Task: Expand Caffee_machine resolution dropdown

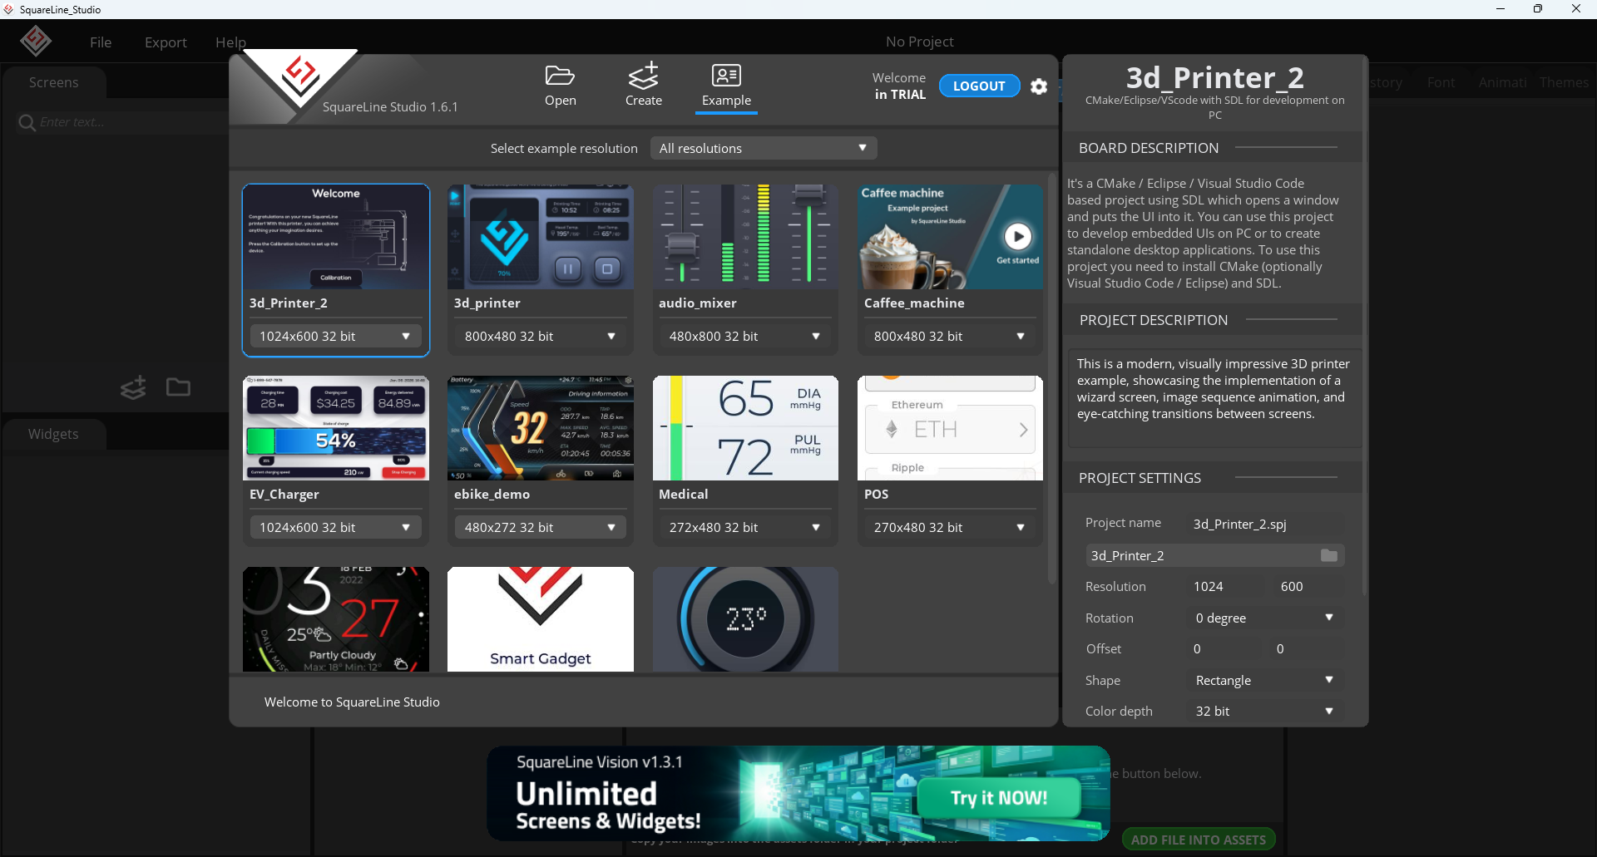Action: [x=950, y=336]
